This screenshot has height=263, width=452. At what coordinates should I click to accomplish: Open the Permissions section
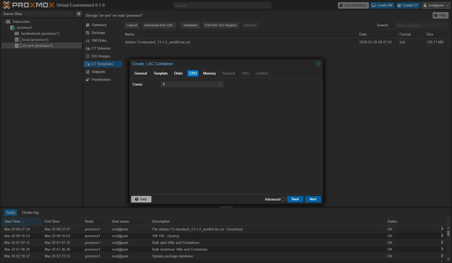101,80
